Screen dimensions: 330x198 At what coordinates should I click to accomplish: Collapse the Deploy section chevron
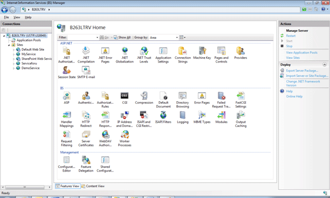(325, 65)
